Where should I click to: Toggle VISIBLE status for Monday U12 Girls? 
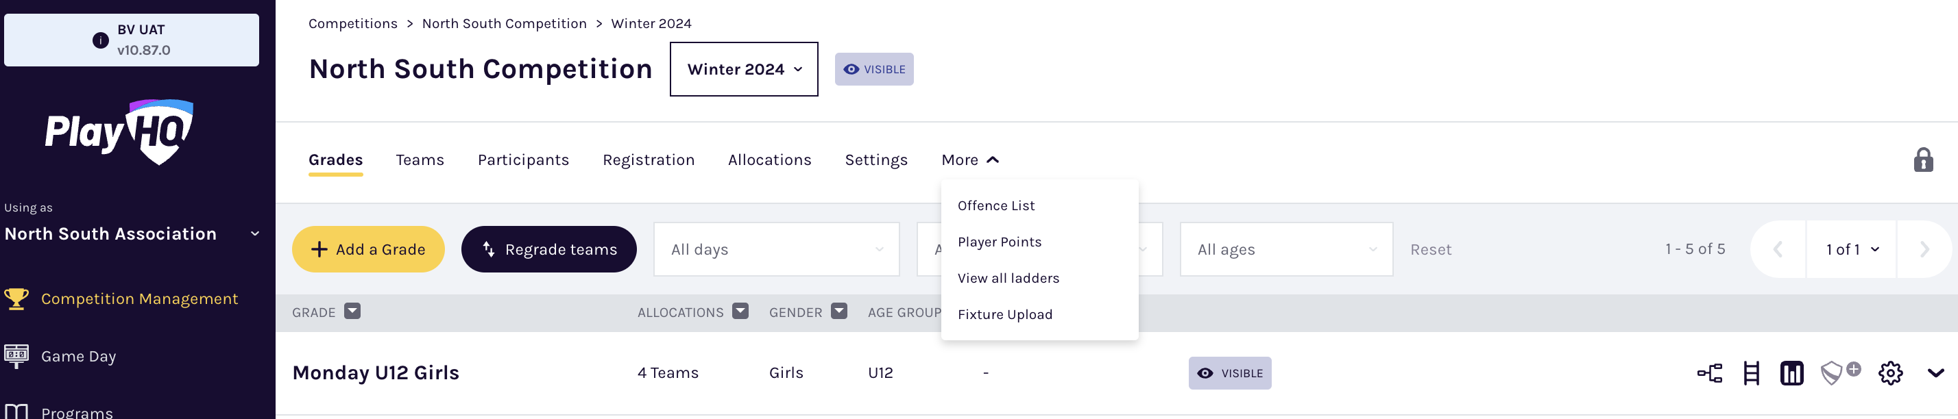1229,372
